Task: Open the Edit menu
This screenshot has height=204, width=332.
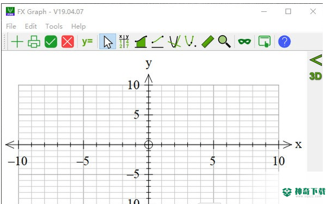Action: [31, 27]
